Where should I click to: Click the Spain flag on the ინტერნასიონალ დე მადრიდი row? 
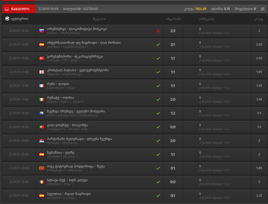click(x=42, y=45)
